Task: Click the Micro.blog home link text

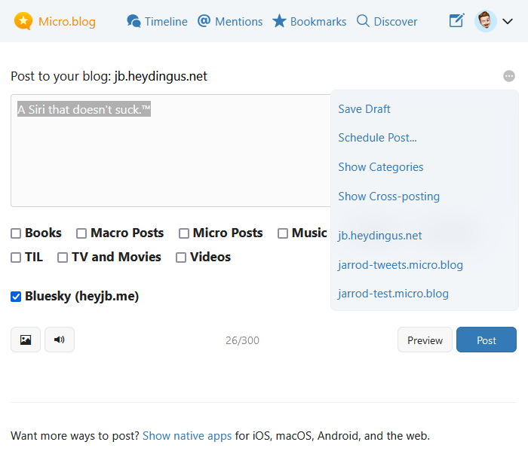Action: click(x=67, y=22)
